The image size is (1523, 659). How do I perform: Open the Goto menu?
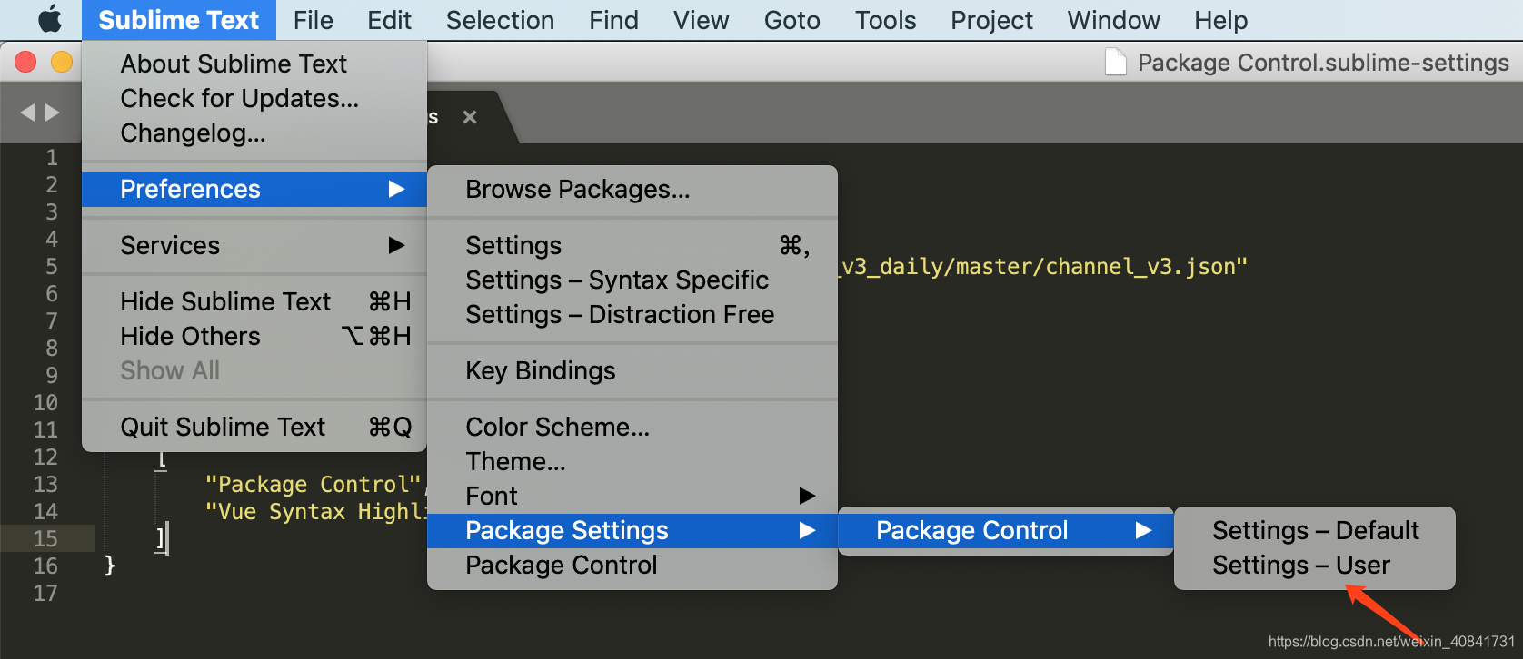tap(791, 20)
